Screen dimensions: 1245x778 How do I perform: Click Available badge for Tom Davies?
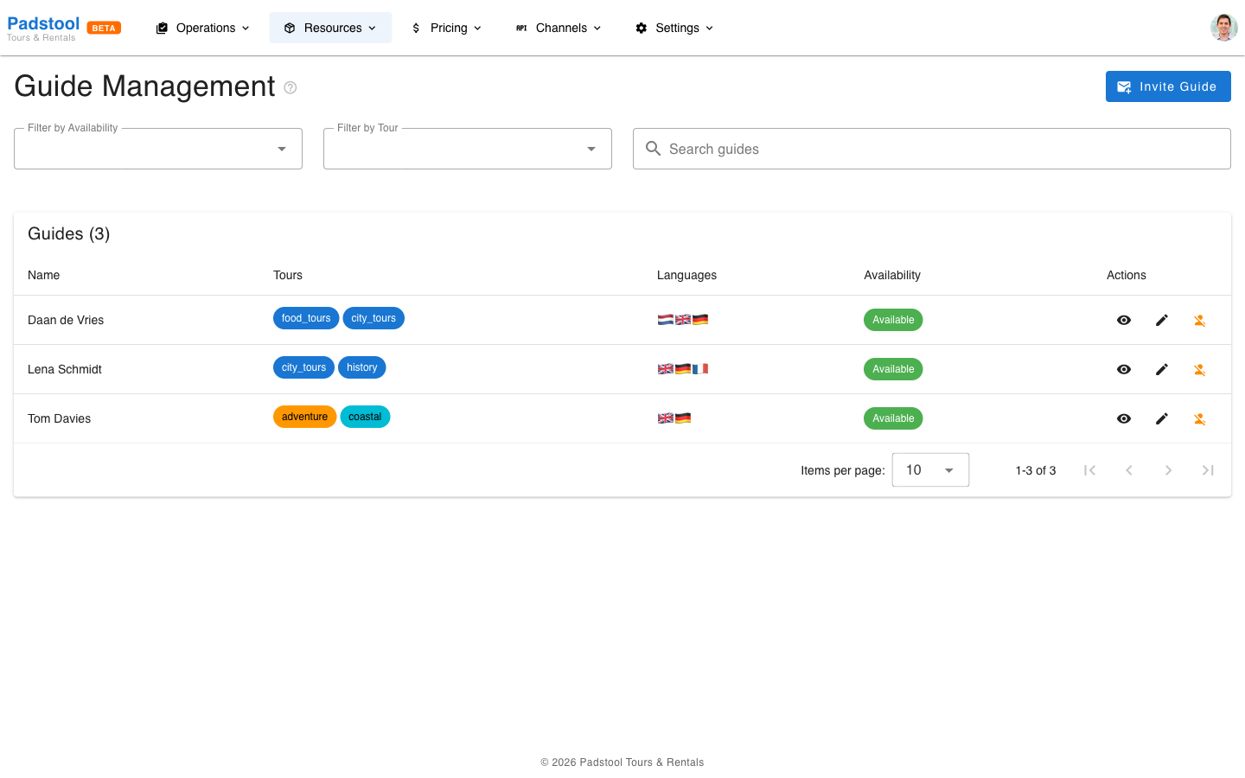[893, 418]
